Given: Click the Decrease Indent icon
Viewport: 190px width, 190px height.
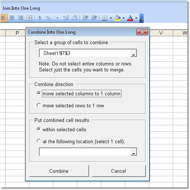Looking at the screenshot, I should (x=86, y=18).
